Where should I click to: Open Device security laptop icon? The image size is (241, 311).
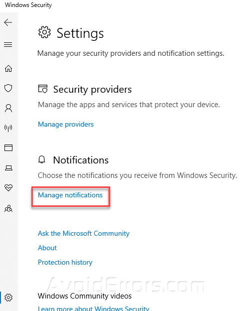[8, 168]
